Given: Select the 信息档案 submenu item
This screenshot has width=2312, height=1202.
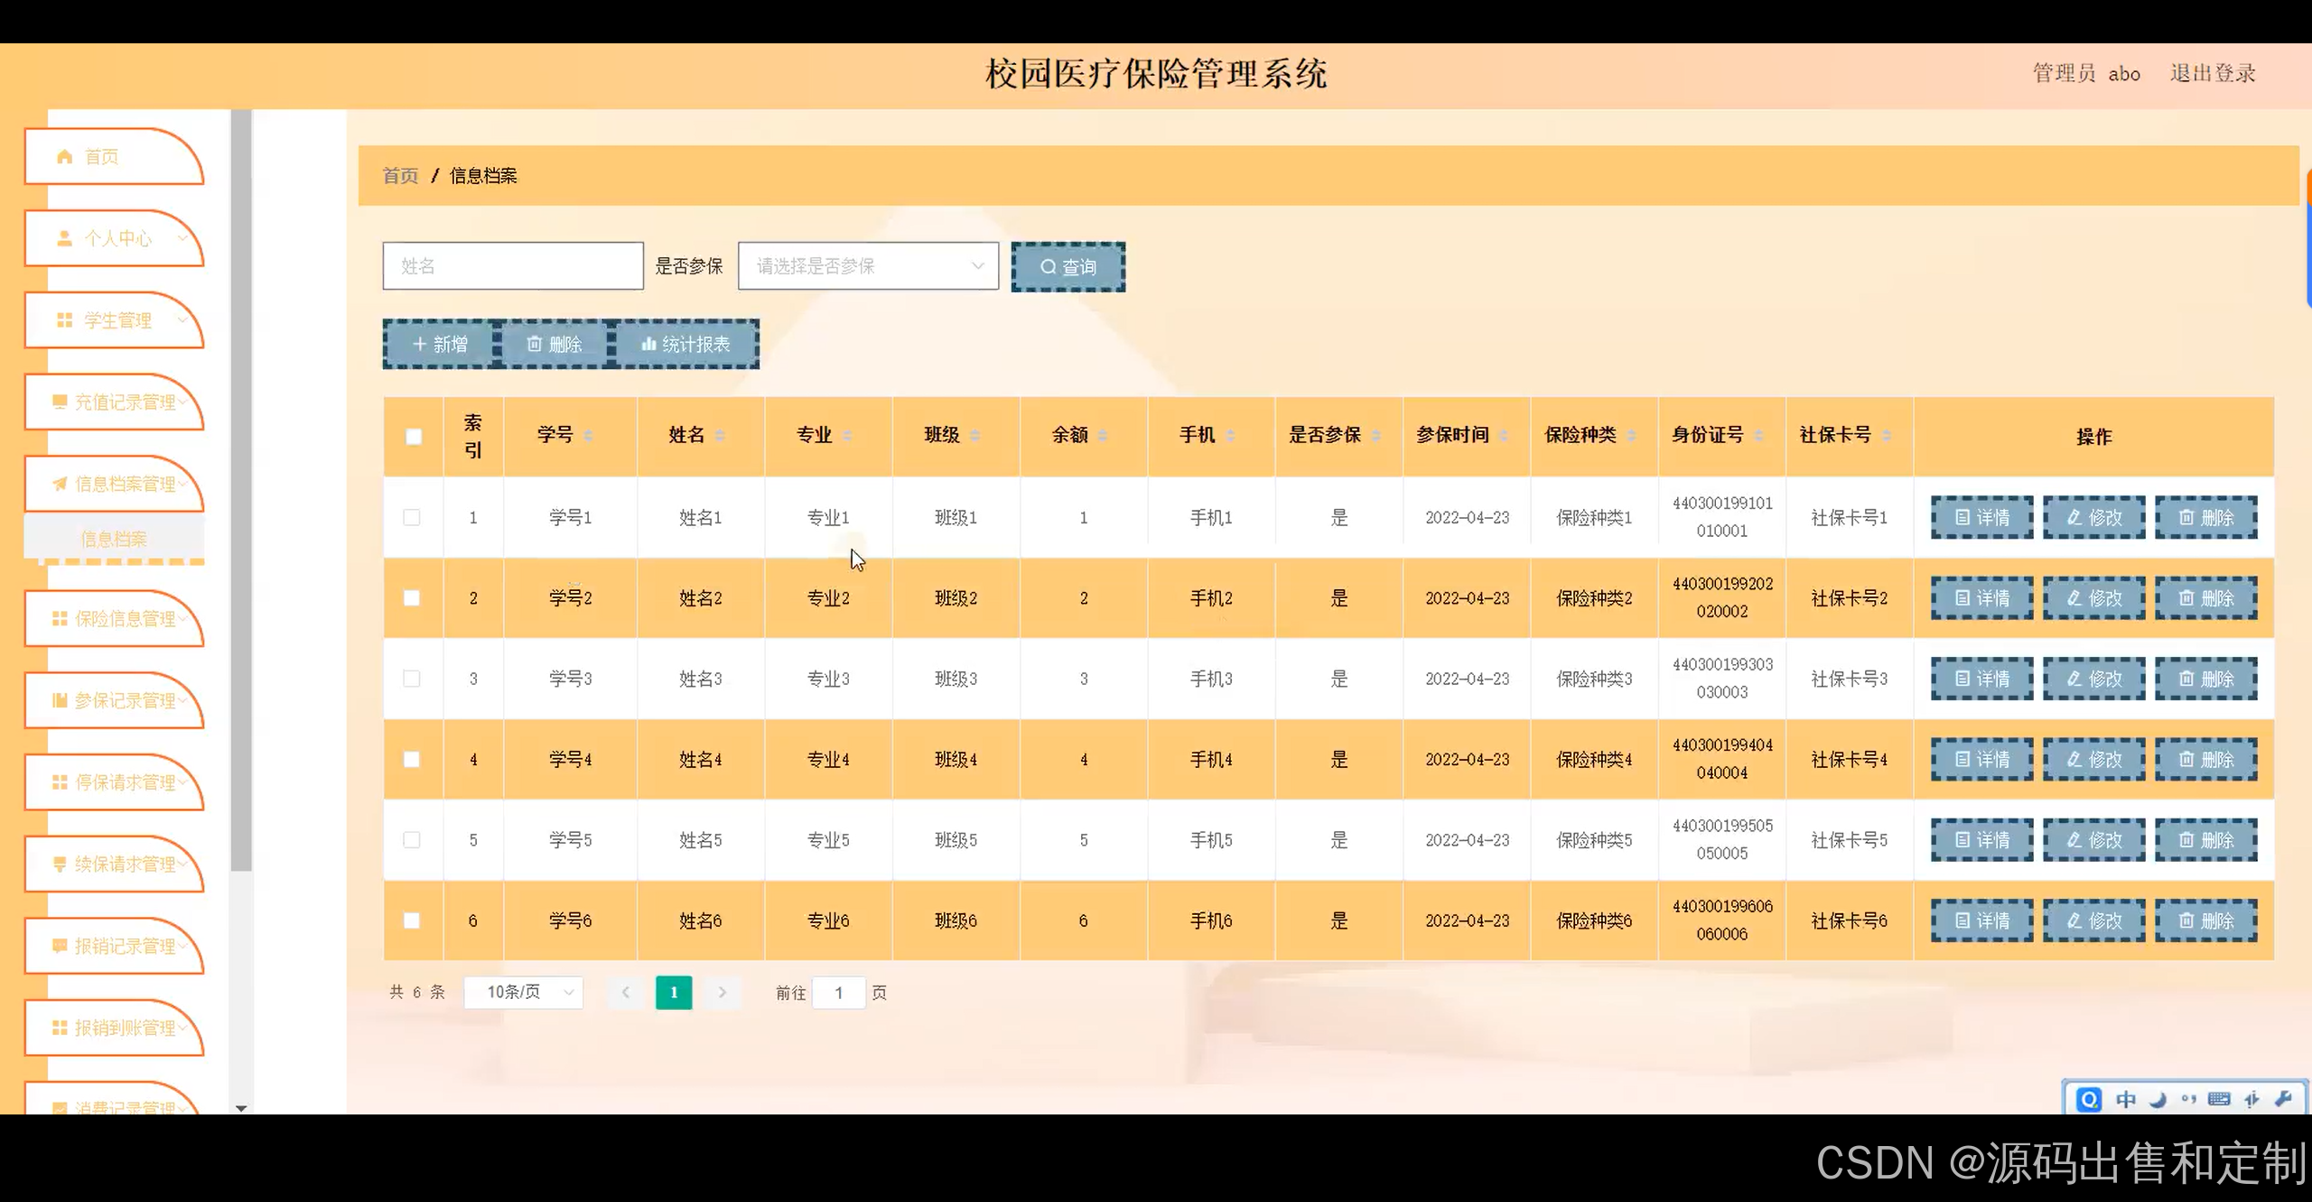Looking at the screenshot, I should (114, 539).
